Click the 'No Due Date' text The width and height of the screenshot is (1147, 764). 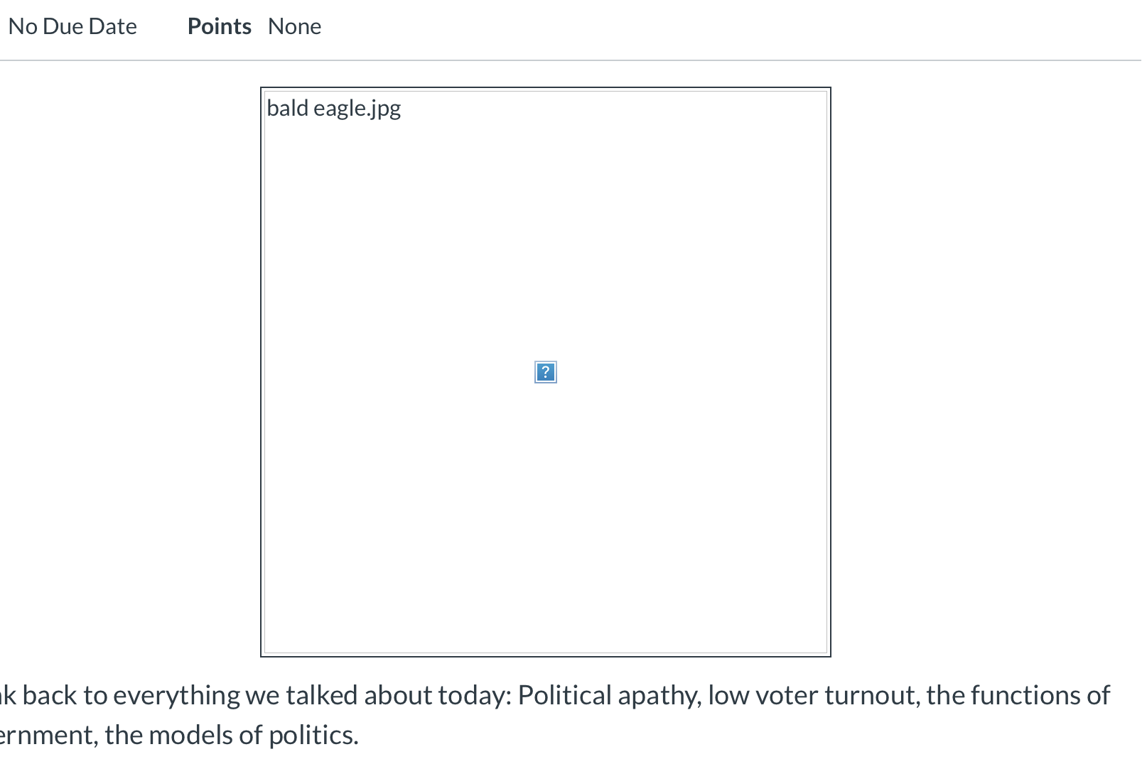pos(72,26)
